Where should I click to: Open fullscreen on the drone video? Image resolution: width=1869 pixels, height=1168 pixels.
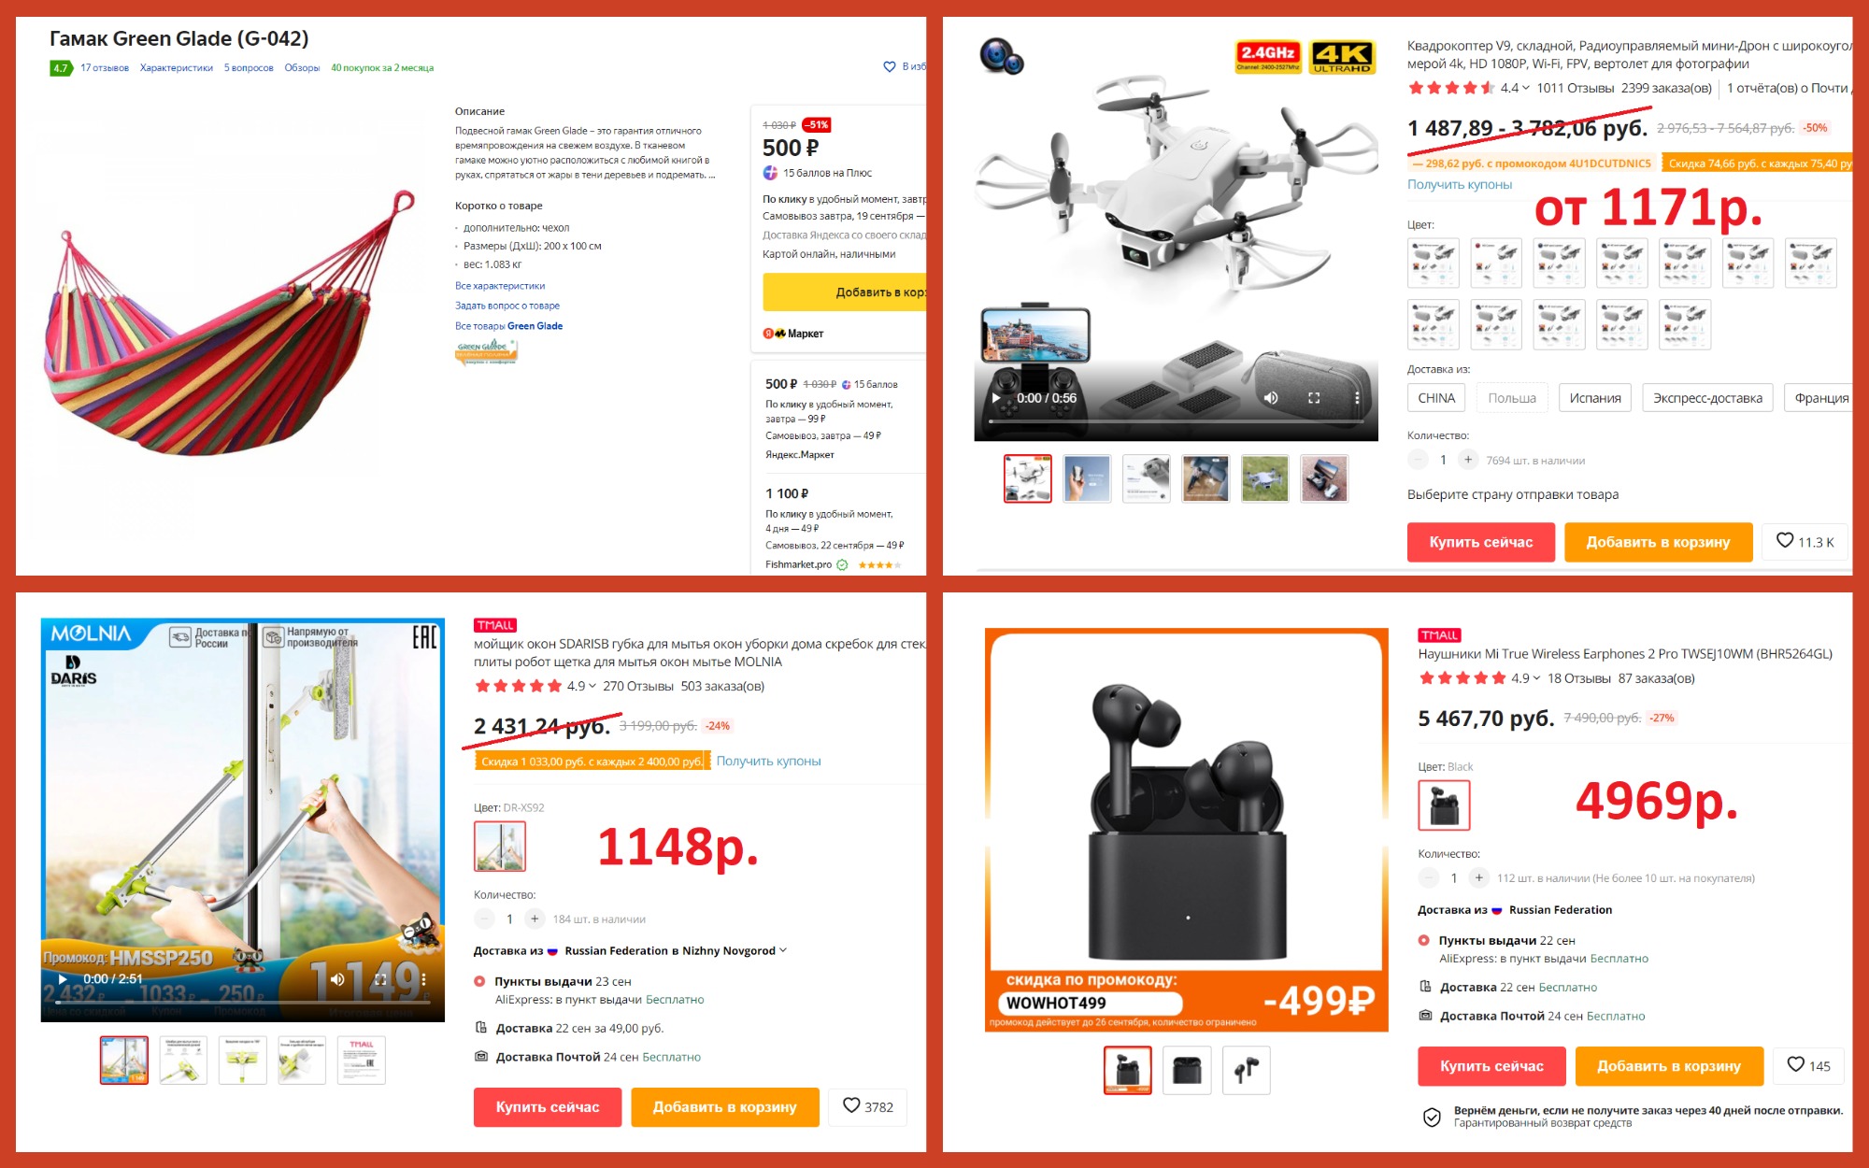[1314, 398]
